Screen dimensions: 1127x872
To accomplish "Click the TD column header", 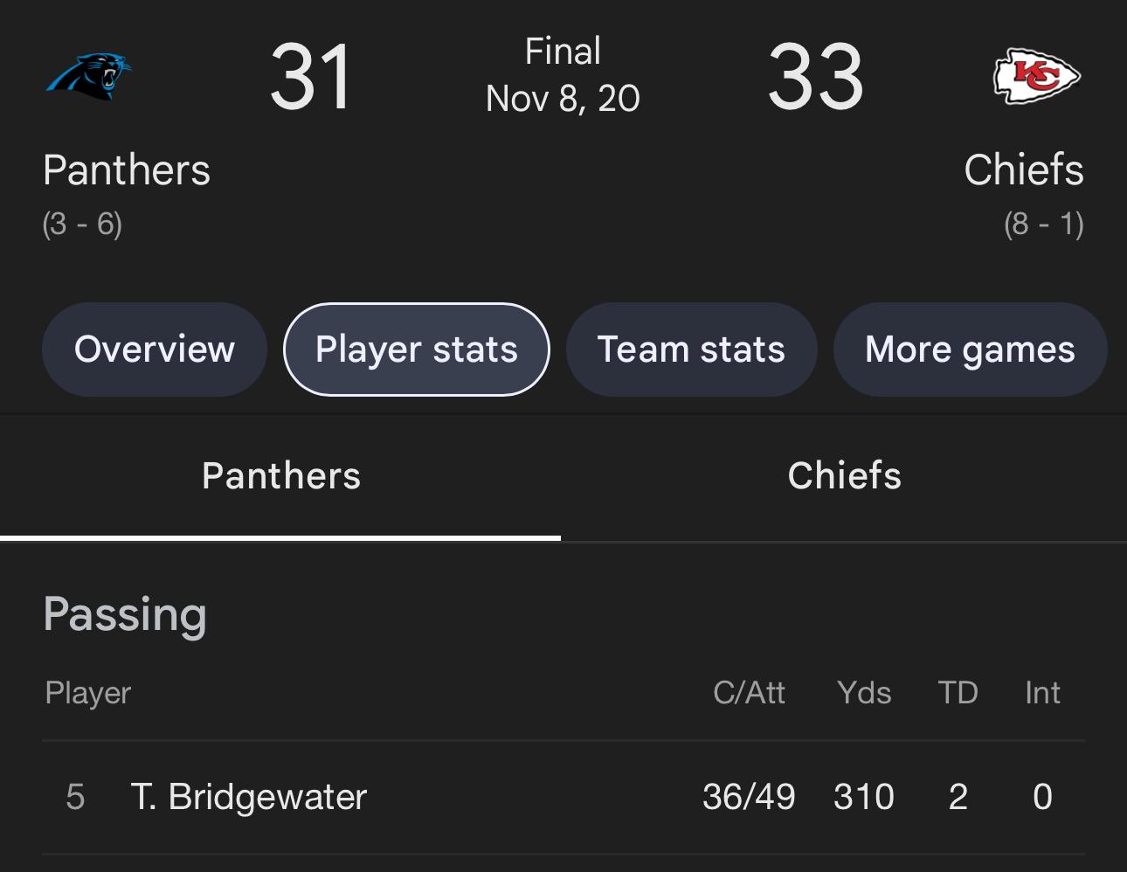I will pos(958,693).
